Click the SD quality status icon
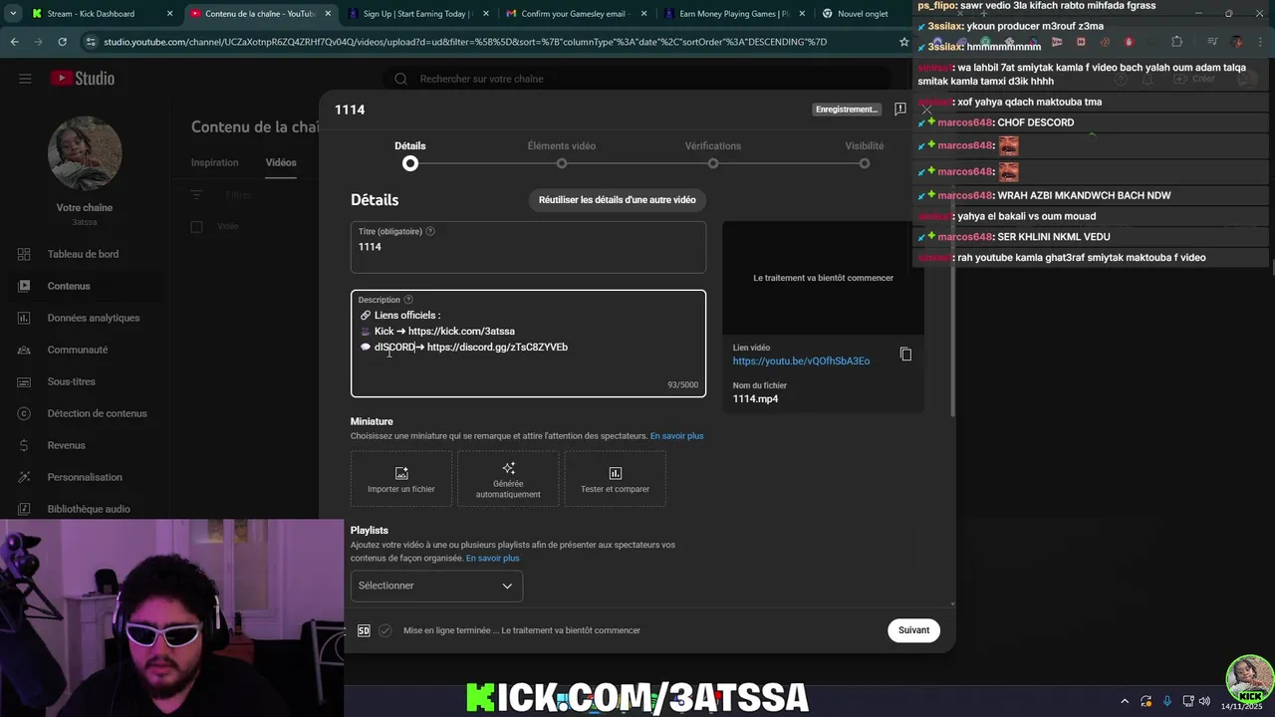Viewport: 1275px width, 717px height. [364, 630]
